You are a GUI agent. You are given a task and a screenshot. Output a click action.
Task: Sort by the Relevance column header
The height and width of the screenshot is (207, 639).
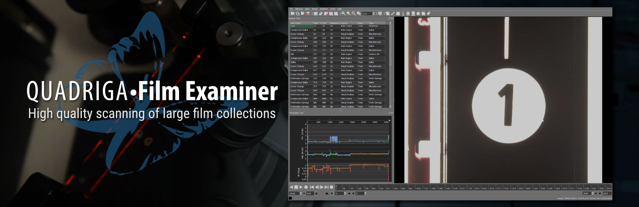335,23
